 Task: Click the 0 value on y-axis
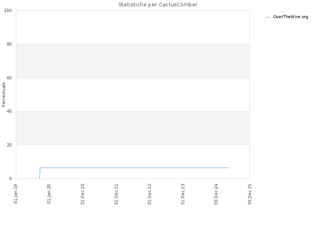(x=11, y=179)
